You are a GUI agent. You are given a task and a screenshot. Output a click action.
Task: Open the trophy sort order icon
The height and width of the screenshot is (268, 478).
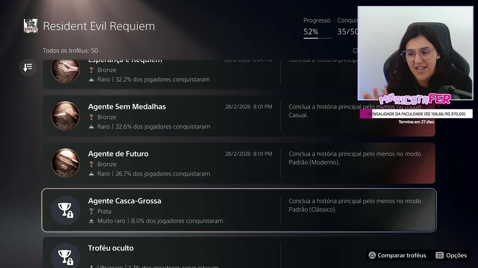(x=28, y=67)
